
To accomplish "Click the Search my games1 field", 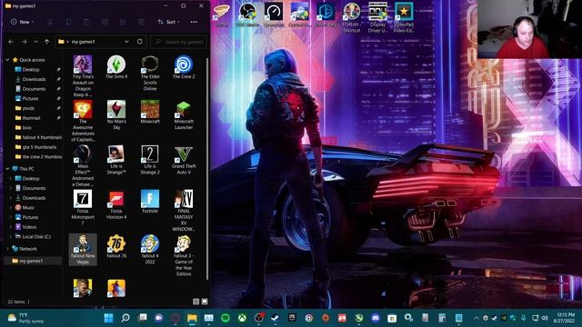I will pyautogui.click(x=178, y=42).
